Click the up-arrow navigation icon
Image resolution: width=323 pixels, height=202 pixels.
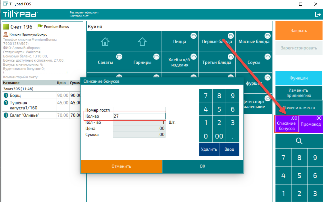coord(142,42)
